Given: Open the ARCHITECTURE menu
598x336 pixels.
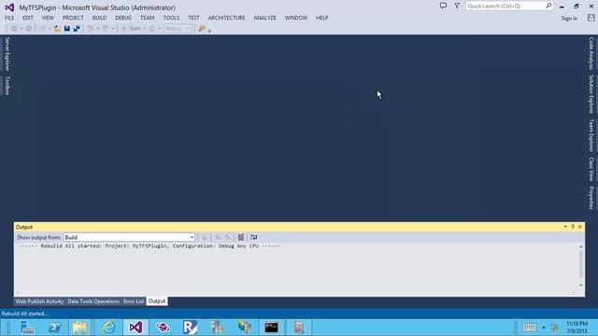Looking at the screenshot, I should click(x=226, y=18).
